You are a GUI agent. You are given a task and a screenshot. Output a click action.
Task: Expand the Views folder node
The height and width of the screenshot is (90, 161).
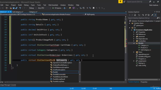(134, 52)
